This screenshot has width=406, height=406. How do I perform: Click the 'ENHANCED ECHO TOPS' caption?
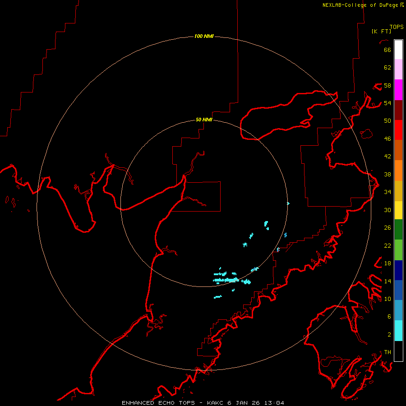158,403
